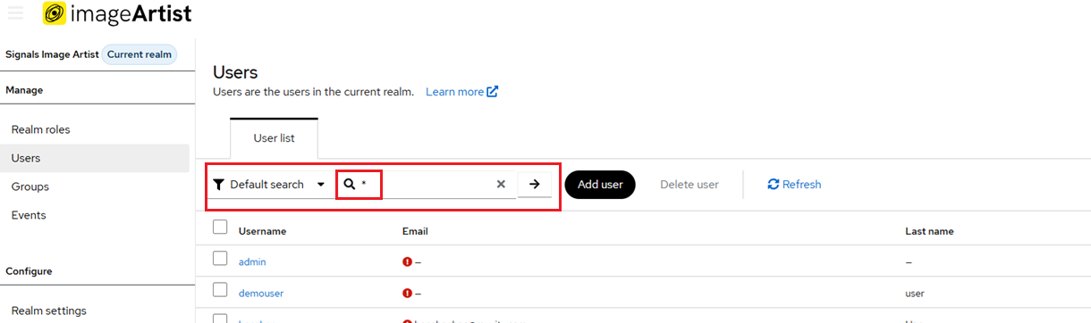Open the hamburger navigation menu

point(15,13)
